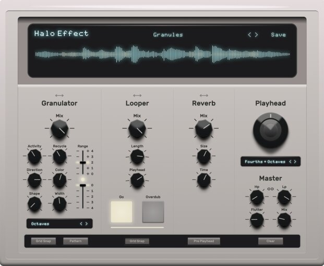Viewport: 324px width, 266px height.
Task: Click the swap arrow icon above Granulator
Action: [59, 95]
